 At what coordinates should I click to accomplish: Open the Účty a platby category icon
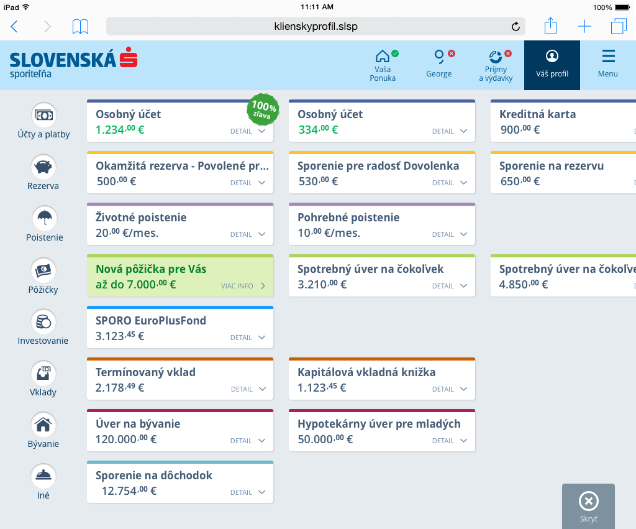44,115
